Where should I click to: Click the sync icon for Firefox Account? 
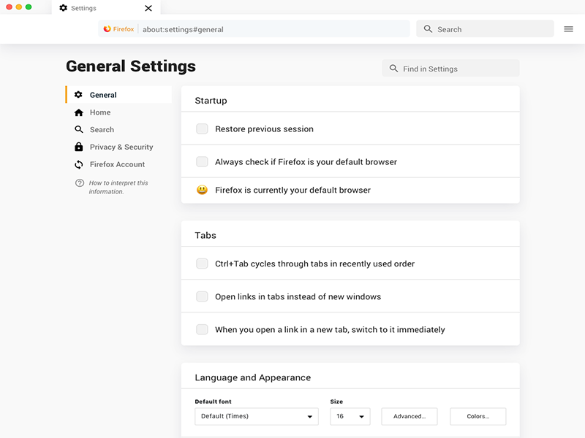pos(79,164)
